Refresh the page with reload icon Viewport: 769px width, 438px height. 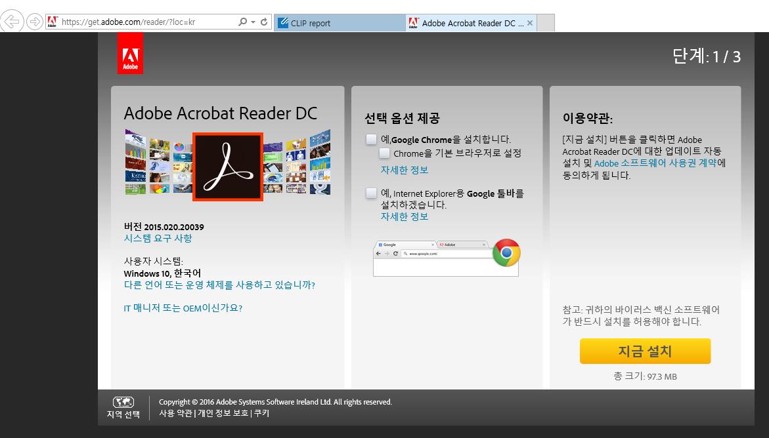[264, 22]
